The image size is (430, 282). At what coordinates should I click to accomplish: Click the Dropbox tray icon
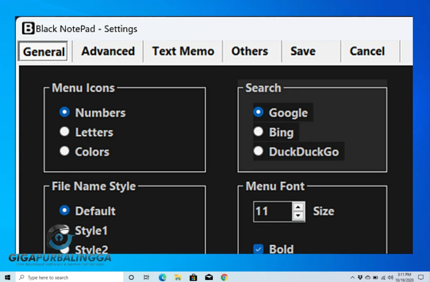[x=360, y=277]
